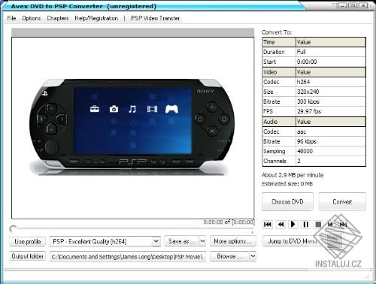
Task: Start playback with the play button
Action: pyautogui.click(x=293, y=224)
